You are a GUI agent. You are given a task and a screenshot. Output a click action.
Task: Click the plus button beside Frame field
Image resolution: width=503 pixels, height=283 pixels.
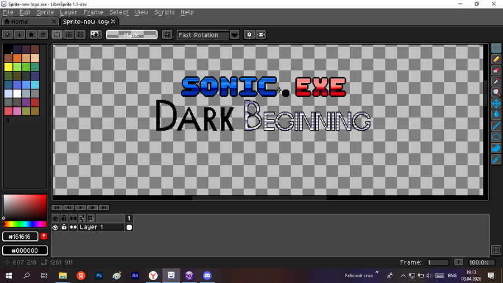click(459, 262)
